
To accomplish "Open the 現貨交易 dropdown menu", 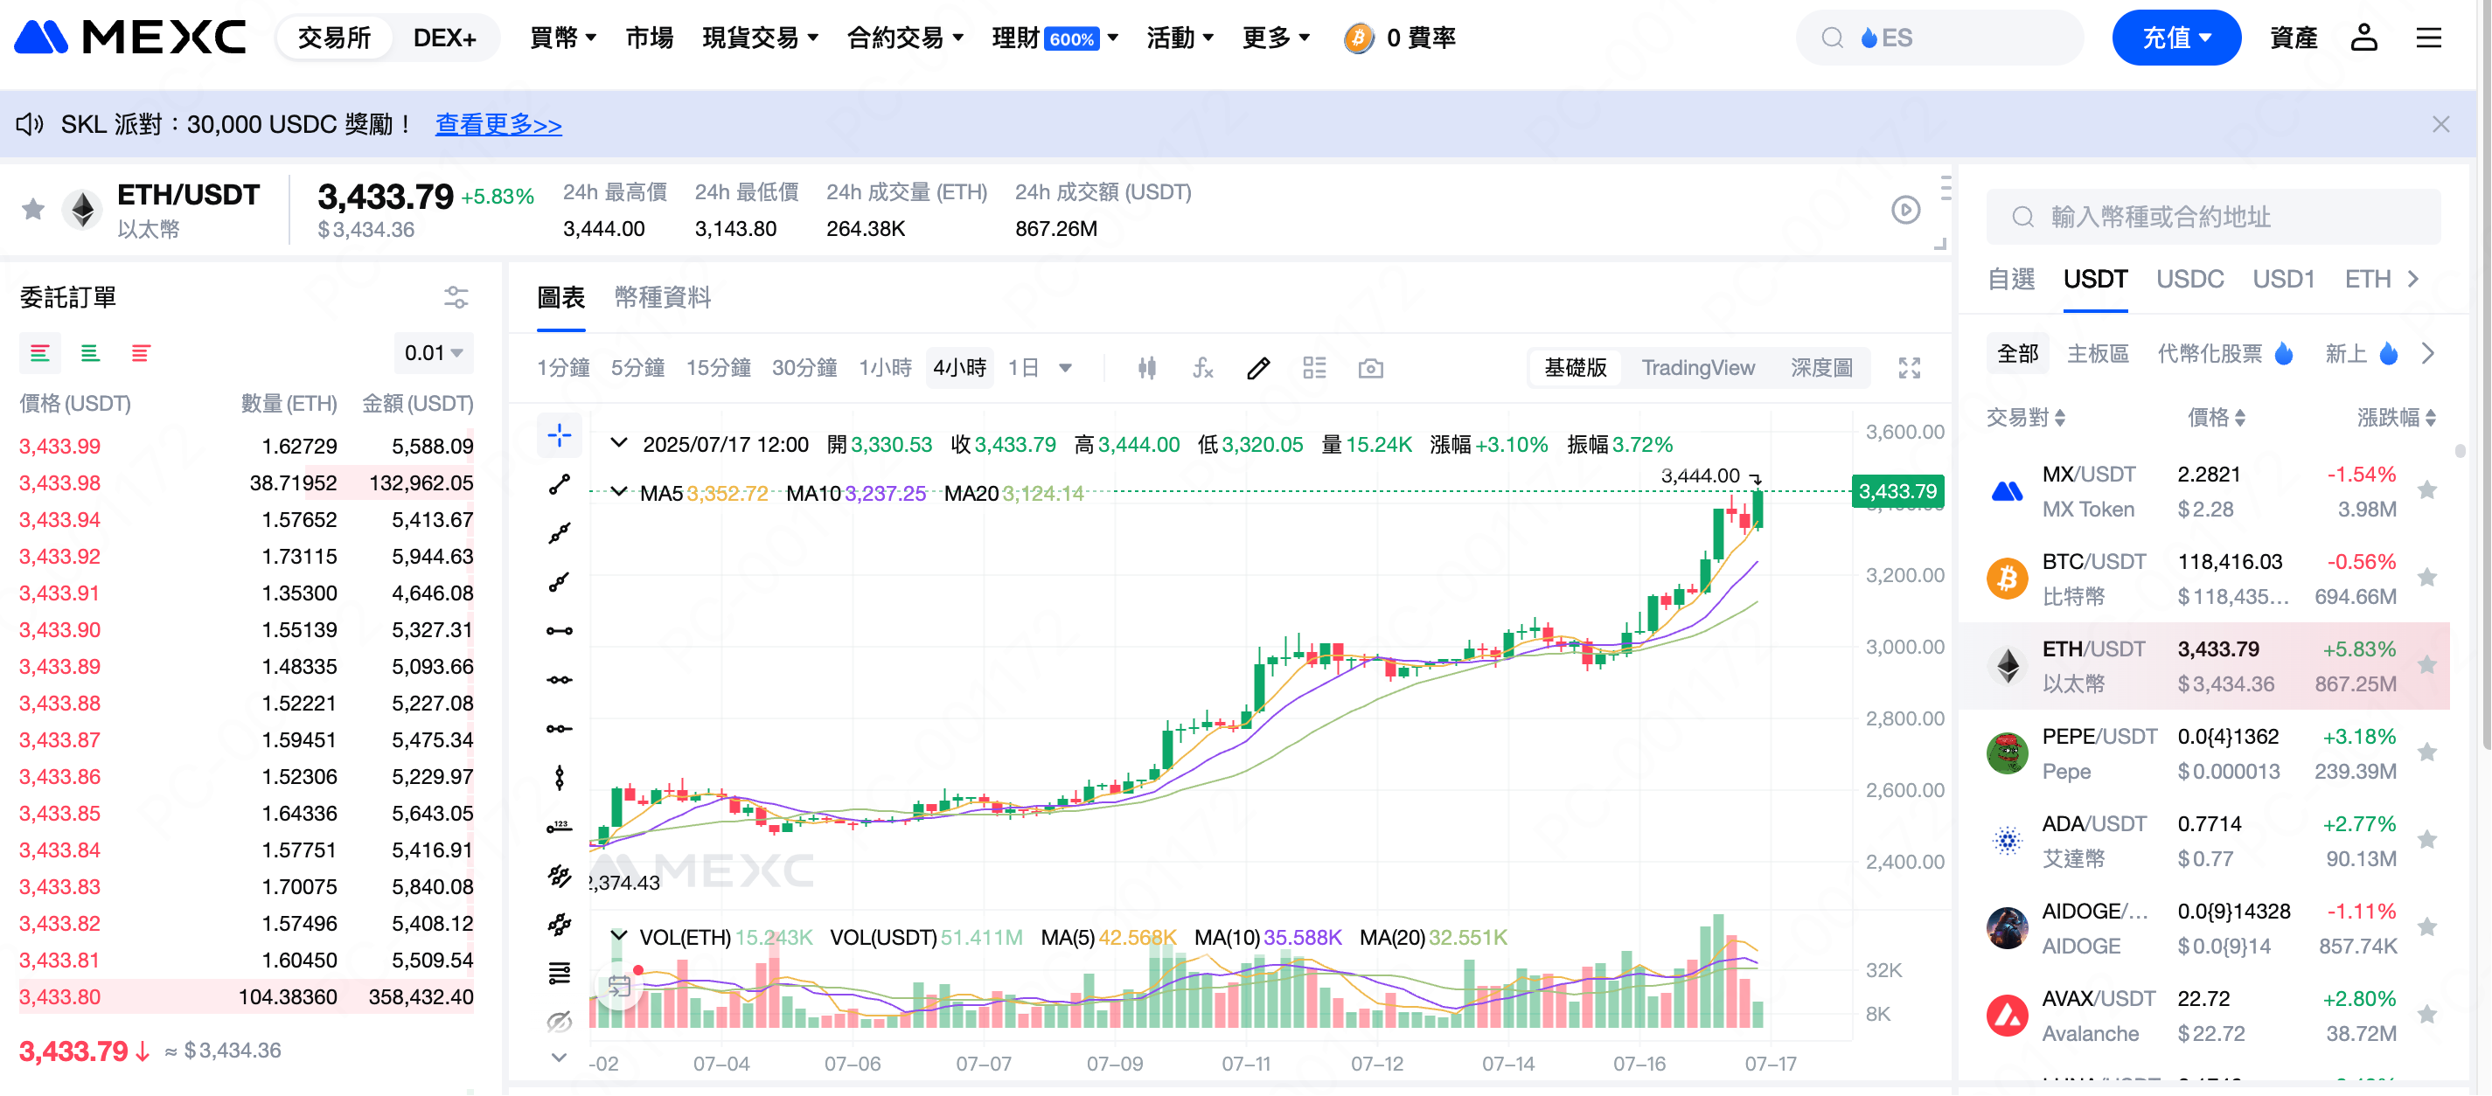I will (x=761, y=38).
